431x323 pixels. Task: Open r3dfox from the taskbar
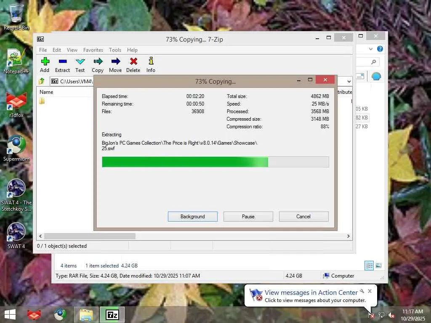[x=34, y=315]
